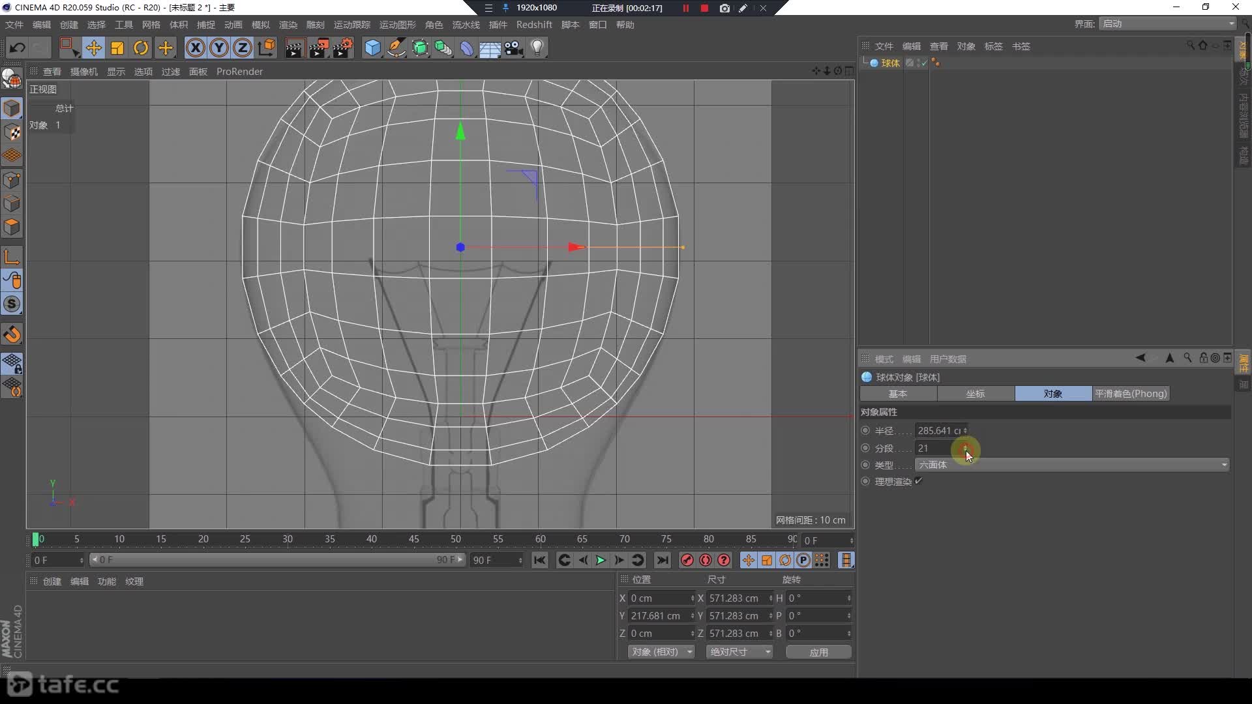Open the 绝对尺寸 dropdown
This screenshot has width=1252, height=704.
point(739,652)
